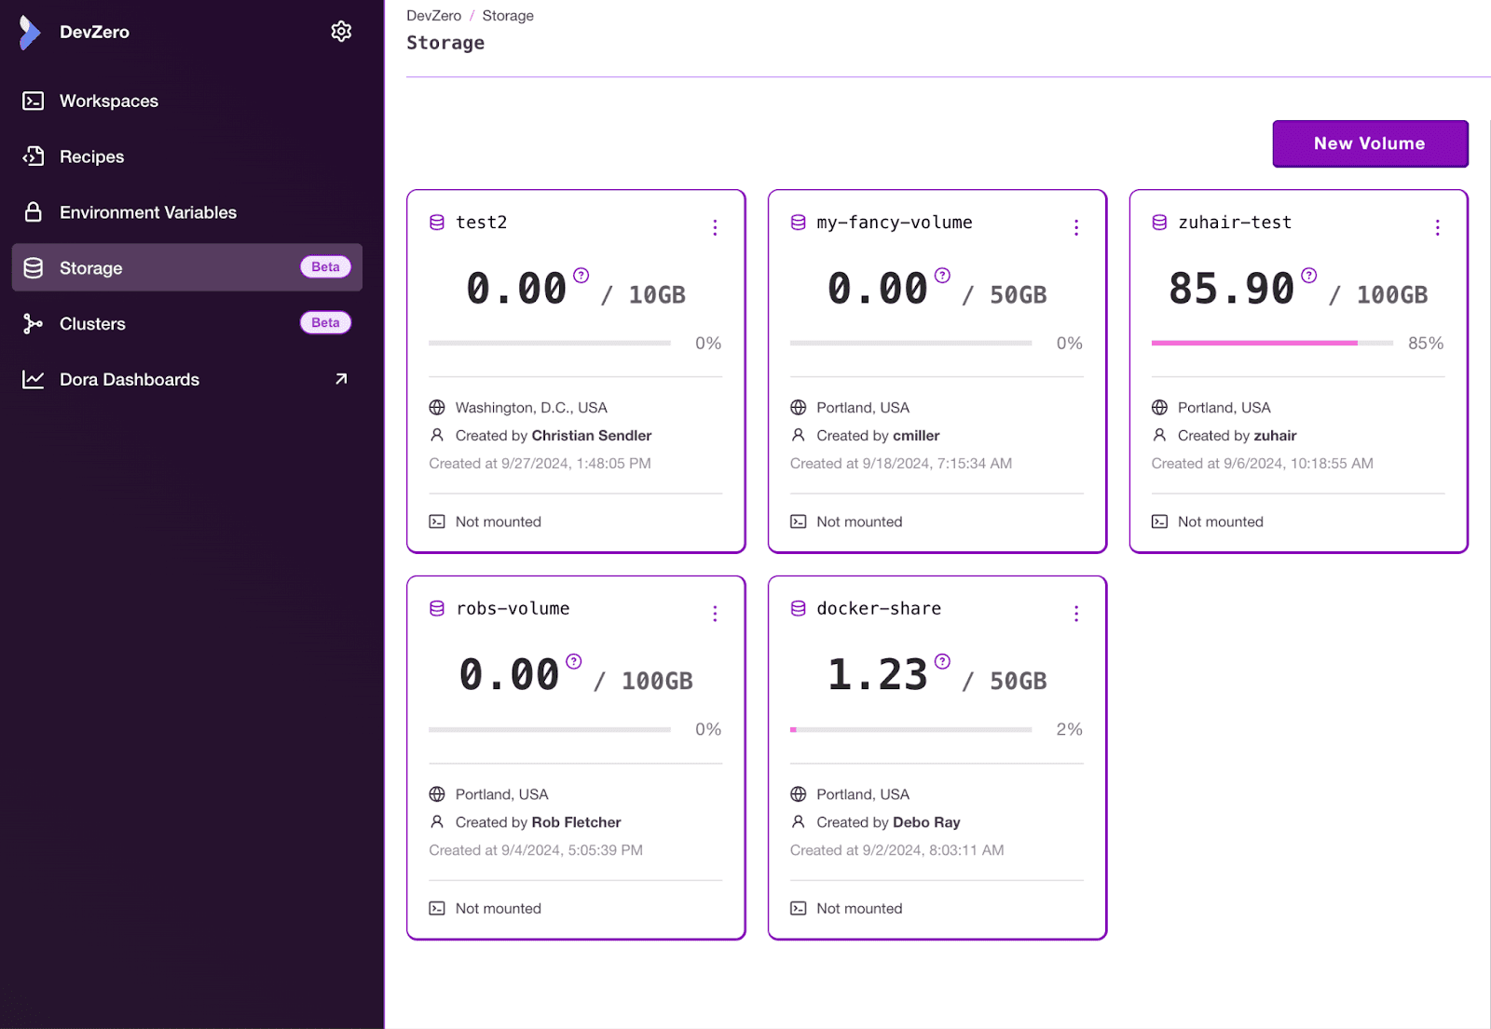Expand the robs-volume options menu
Viewport: 1491px width, 1029px height.
pyautogui.click(x=715, y=614)
